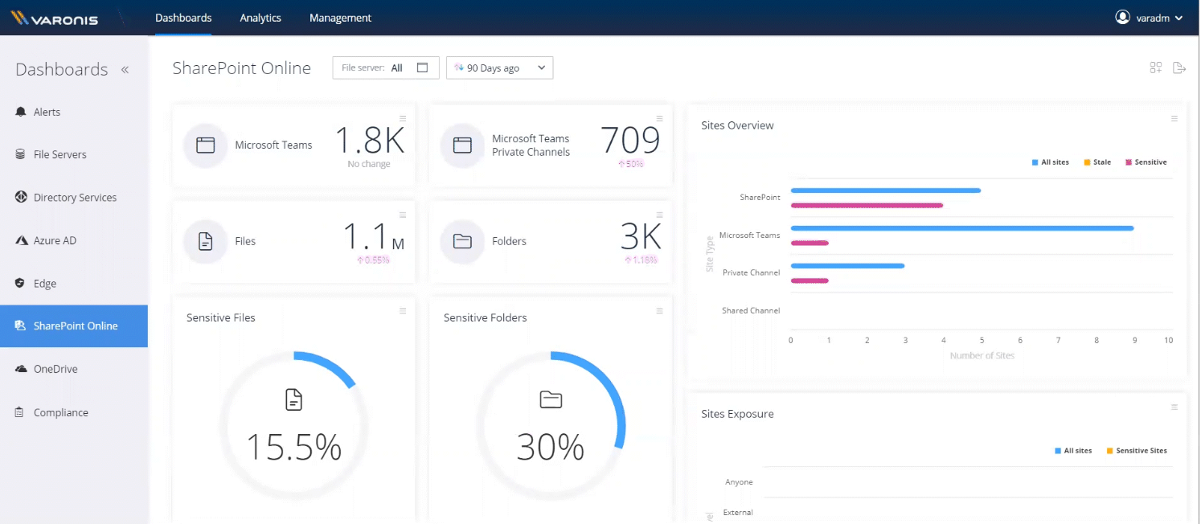The image size is (1201, 524).
Task: Click the Varonis logo
Action: click(x=54, y=18)
